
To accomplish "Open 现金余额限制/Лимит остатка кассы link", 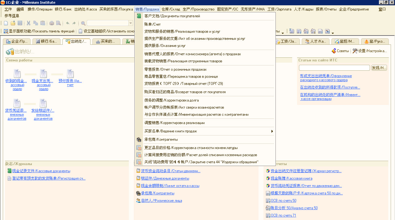I will point(170,186).
